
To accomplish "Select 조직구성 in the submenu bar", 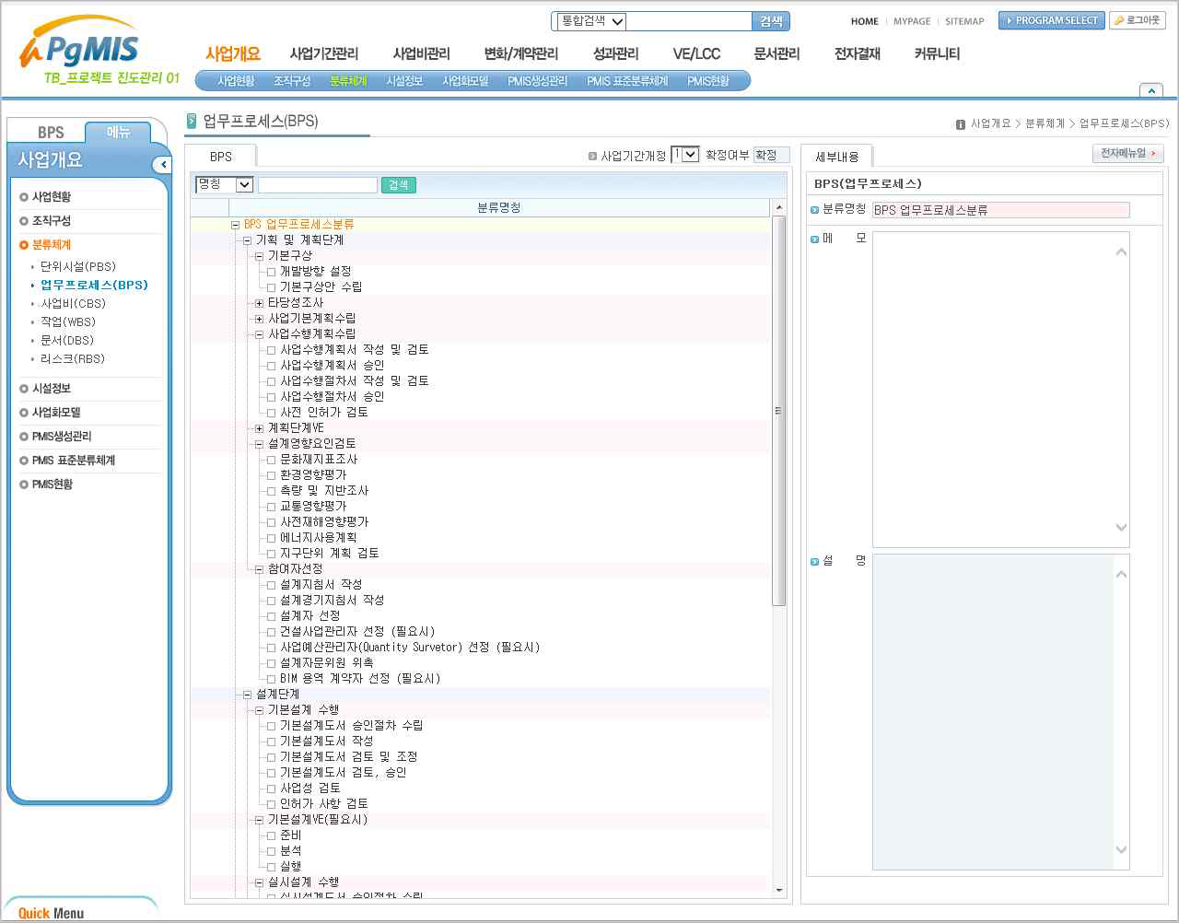I will click(x=292, y=81).
